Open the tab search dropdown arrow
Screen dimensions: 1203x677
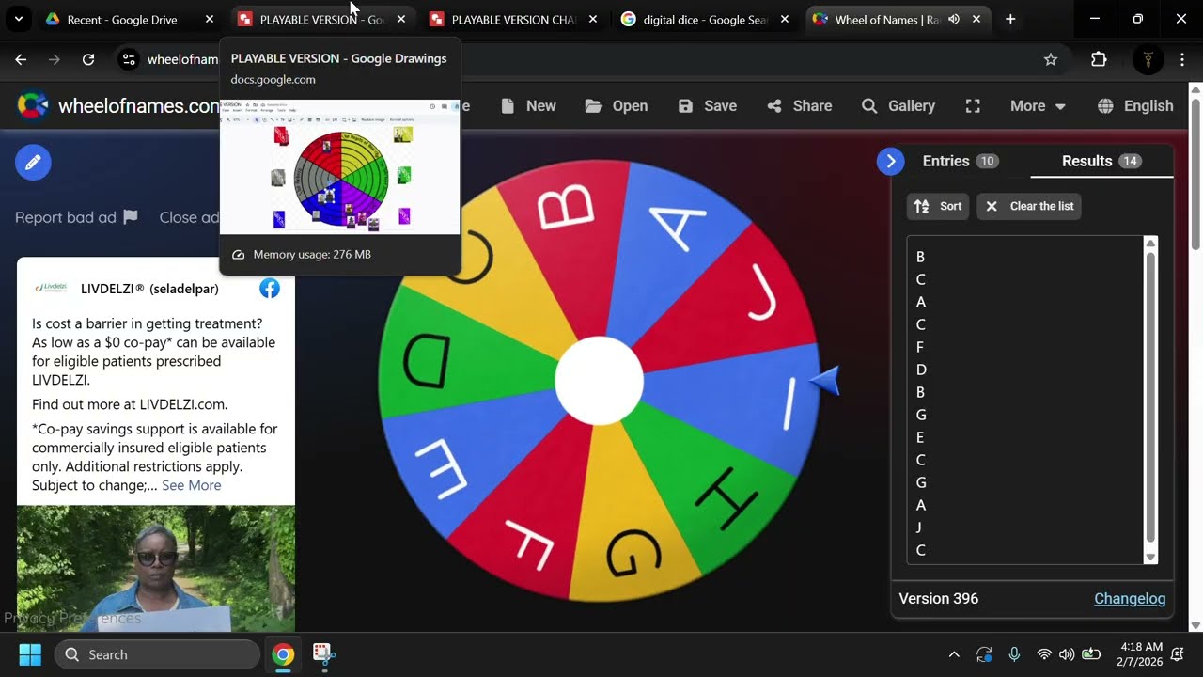18,19
